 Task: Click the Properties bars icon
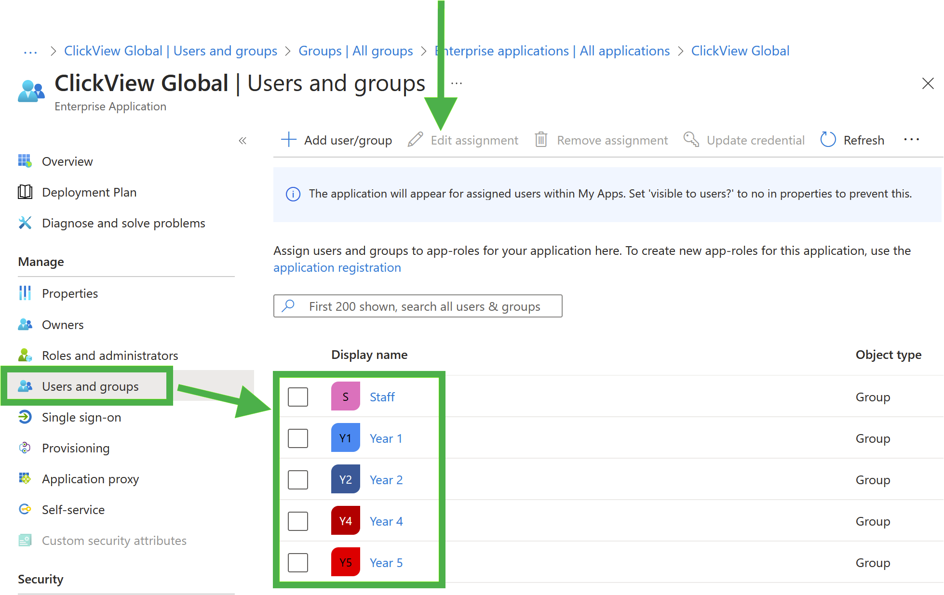[x=25, y=293]
